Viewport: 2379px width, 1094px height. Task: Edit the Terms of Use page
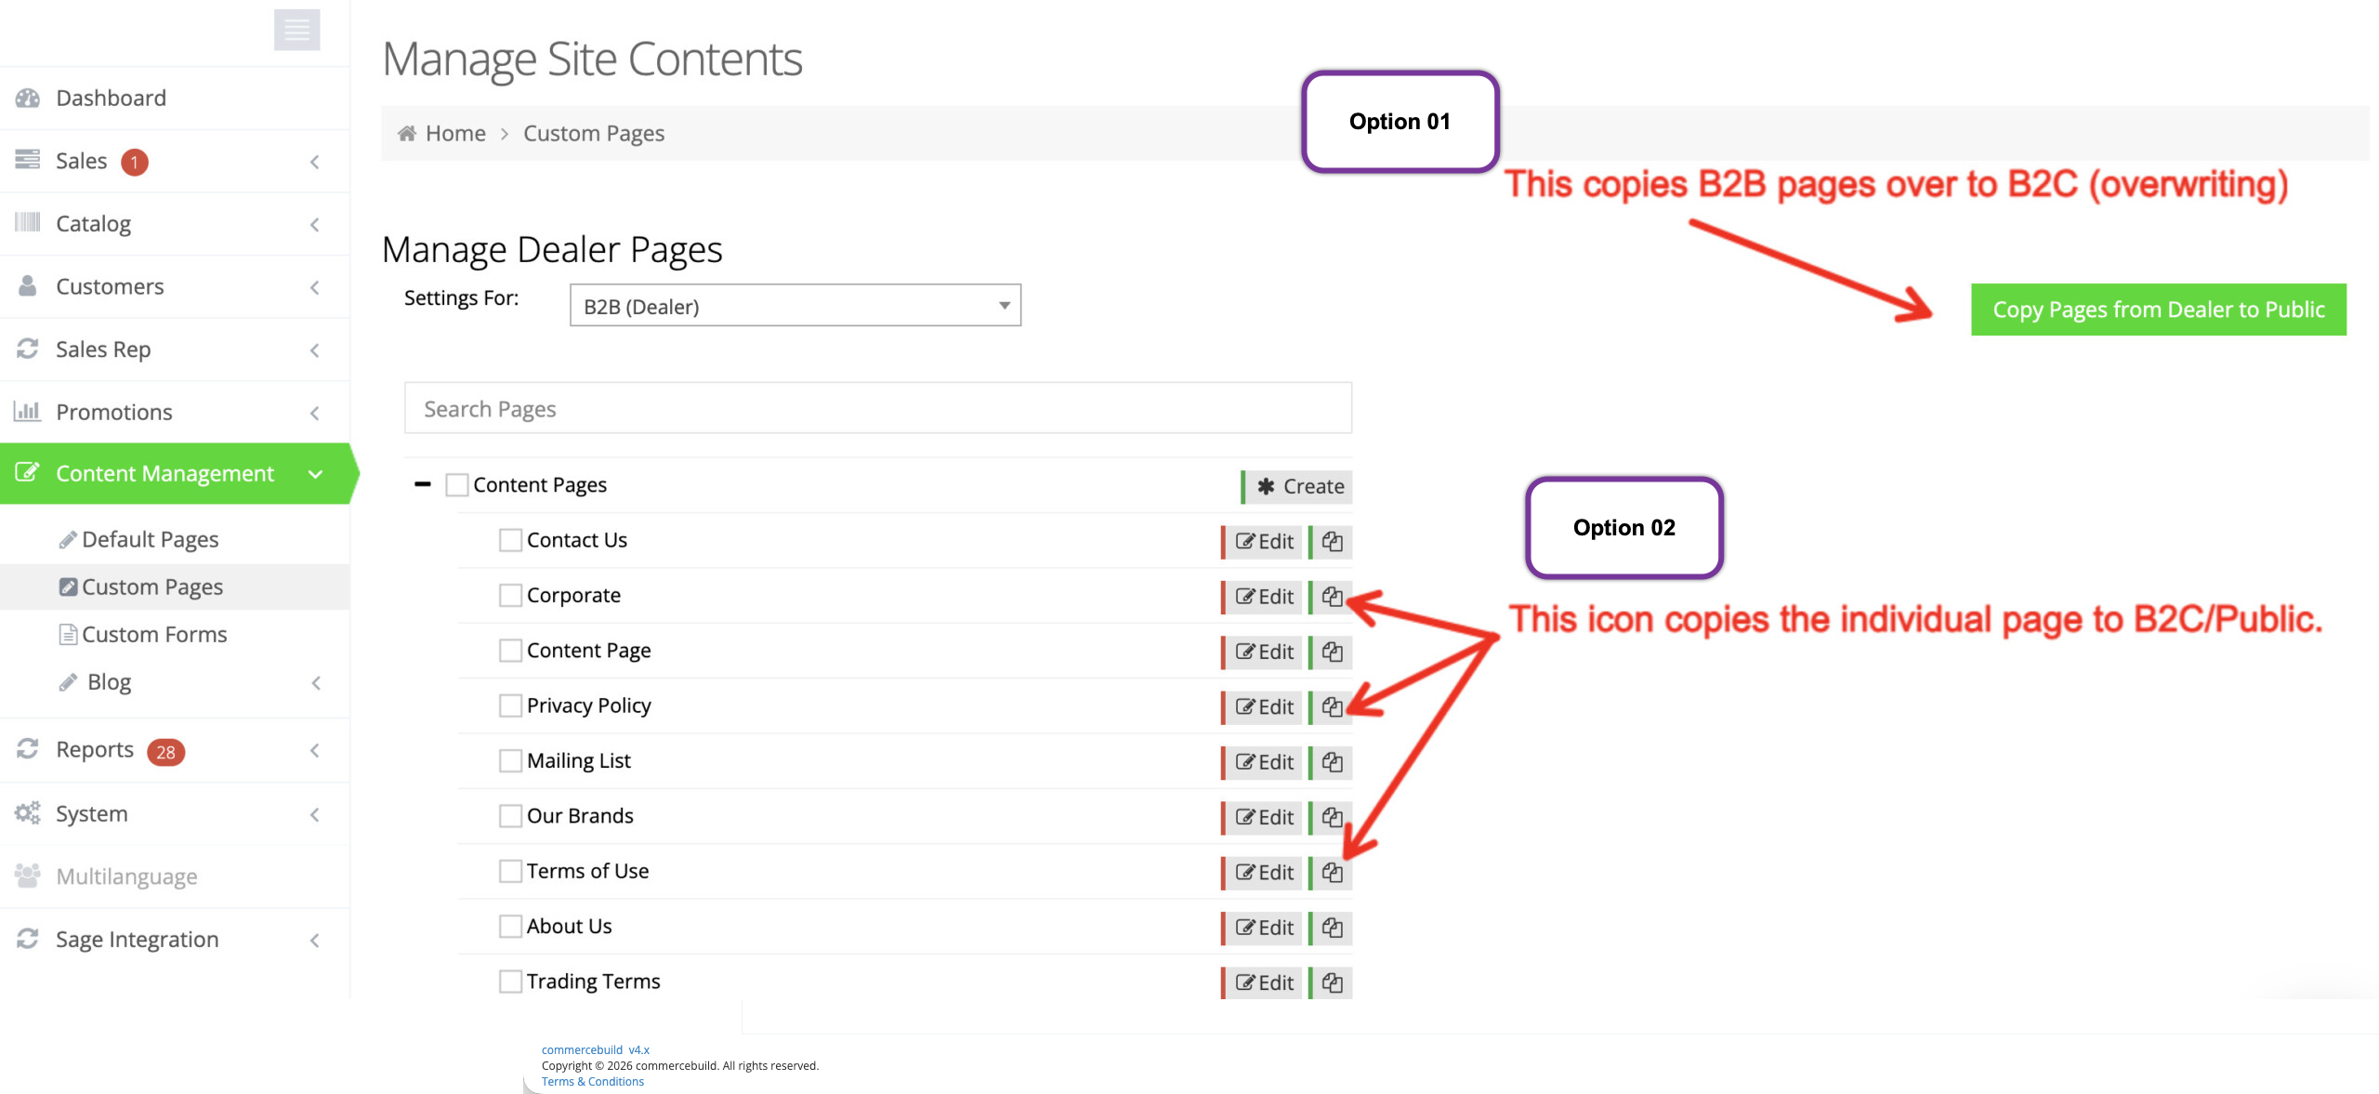coord(1264,872)
